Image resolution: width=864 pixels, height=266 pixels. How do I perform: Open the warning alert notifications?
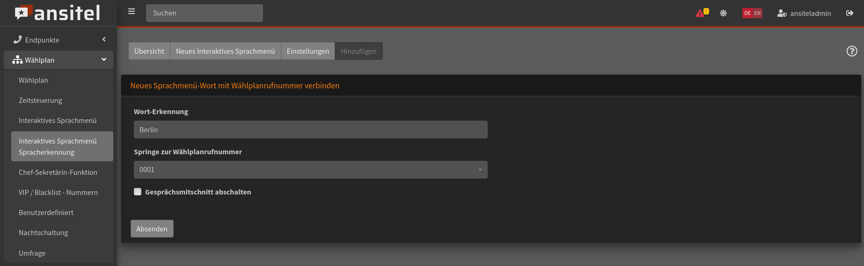pyautogui.click(x=701, y=13)
